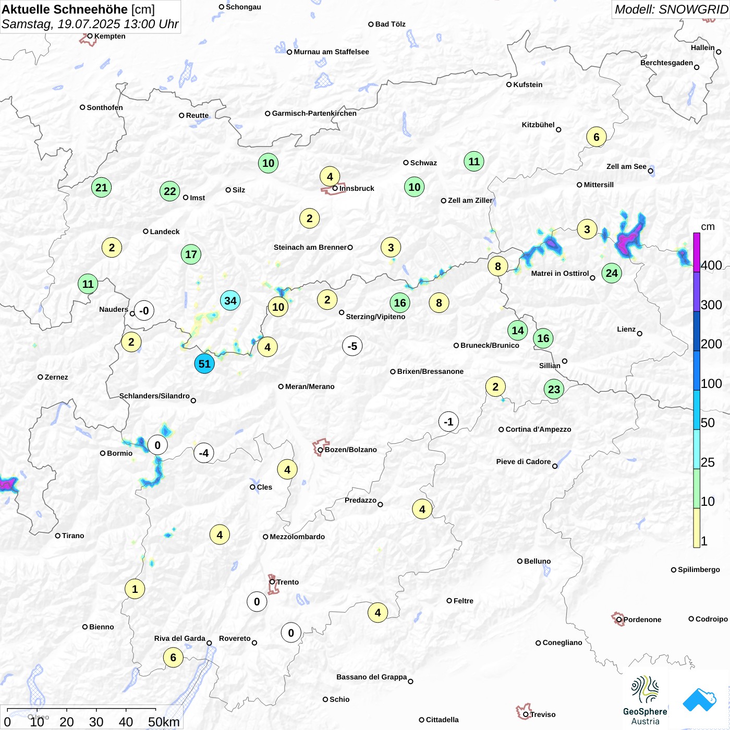Click the blue 100 cm legend color
This screenshot has width=730, height=730.
point(697,371)
